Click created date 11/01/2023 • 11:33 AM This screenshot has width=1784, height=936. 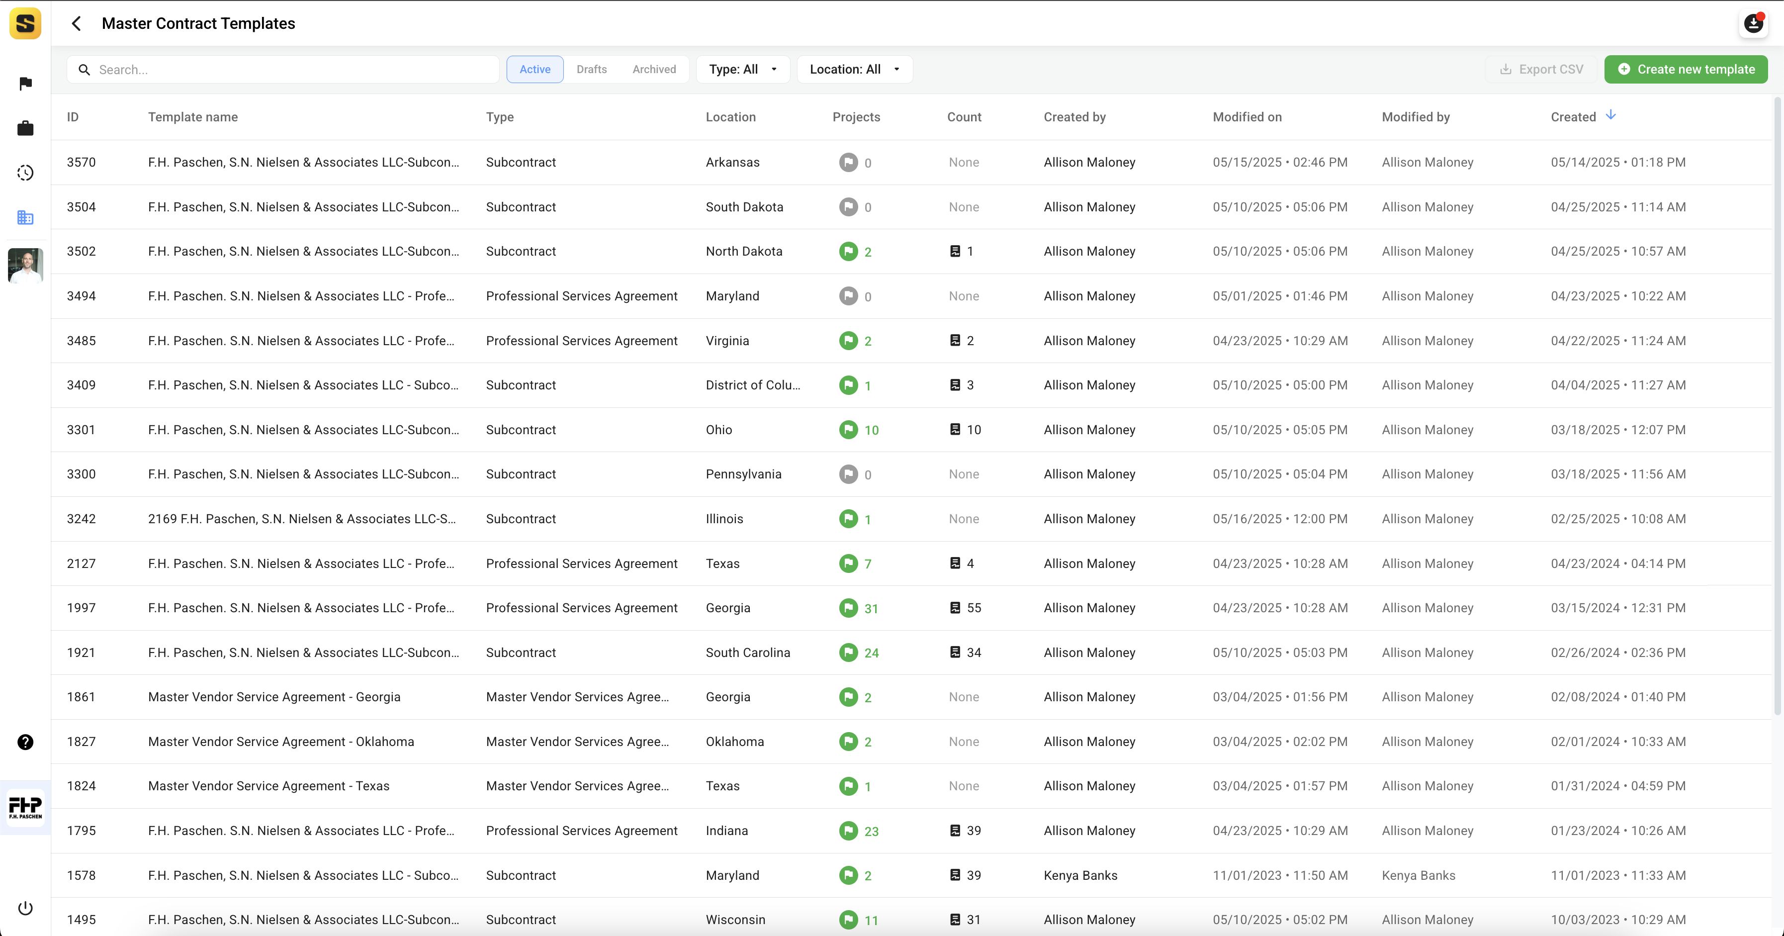point(1618,875)
